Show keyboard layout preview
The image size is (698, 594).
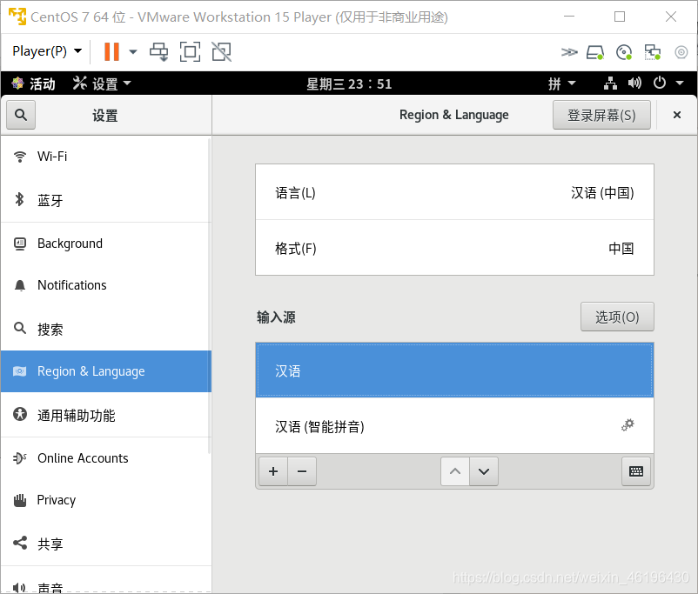(x=636, y=471)
